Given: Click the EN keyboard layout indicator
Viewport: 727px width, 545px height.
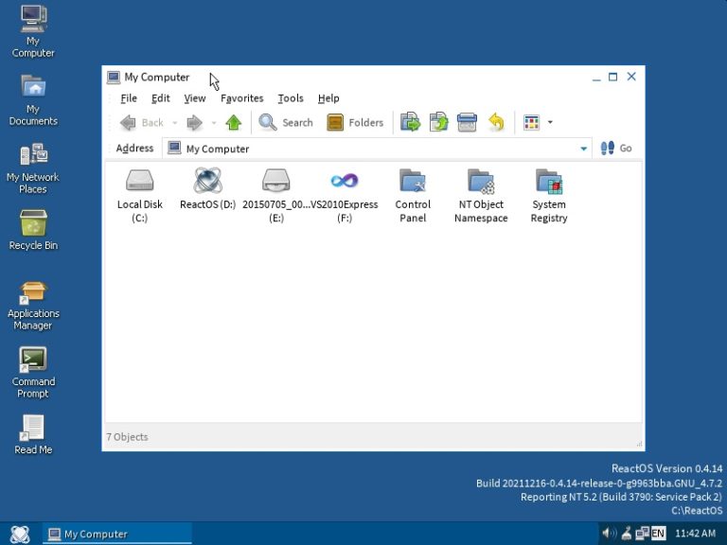Looking at the screenshot, I should click(x=658, y=534).
